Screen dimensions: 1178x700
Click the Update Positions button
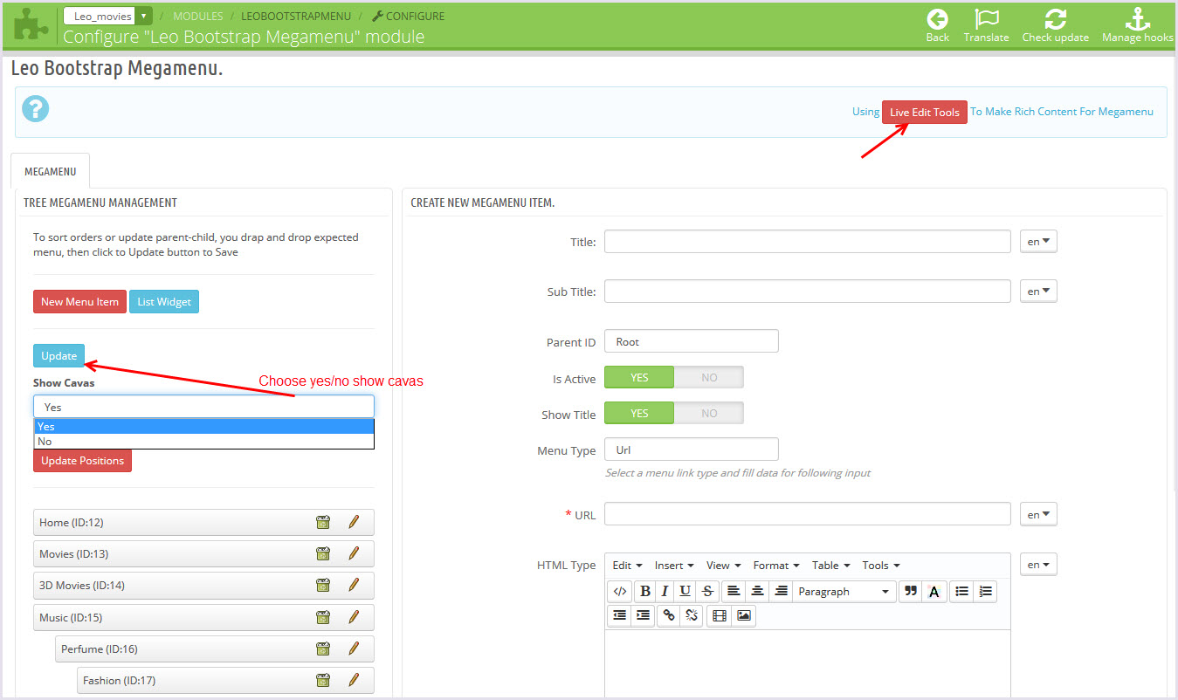pyautogui.click(x=82, y=460)
